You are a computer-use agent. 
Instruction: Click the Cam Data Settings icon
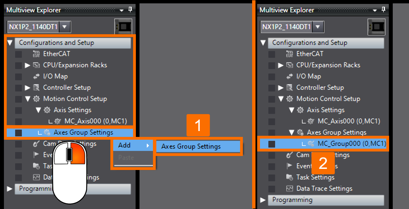tap(36, 144)
